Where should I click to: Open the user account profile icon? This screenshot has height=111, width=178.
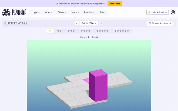(173, 12)
